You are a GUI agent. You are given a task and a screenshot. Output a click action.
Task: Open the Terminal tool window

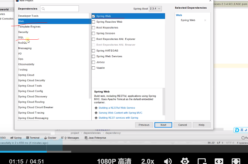pos(33,138)
